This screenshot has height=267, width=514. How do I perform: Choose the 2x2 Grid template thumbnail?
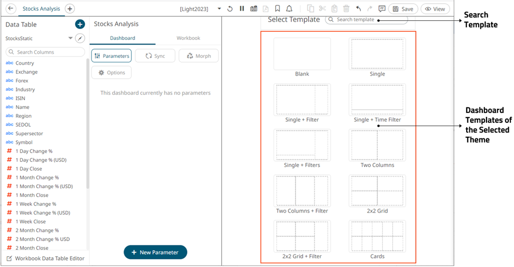click(x=377, y=191)
